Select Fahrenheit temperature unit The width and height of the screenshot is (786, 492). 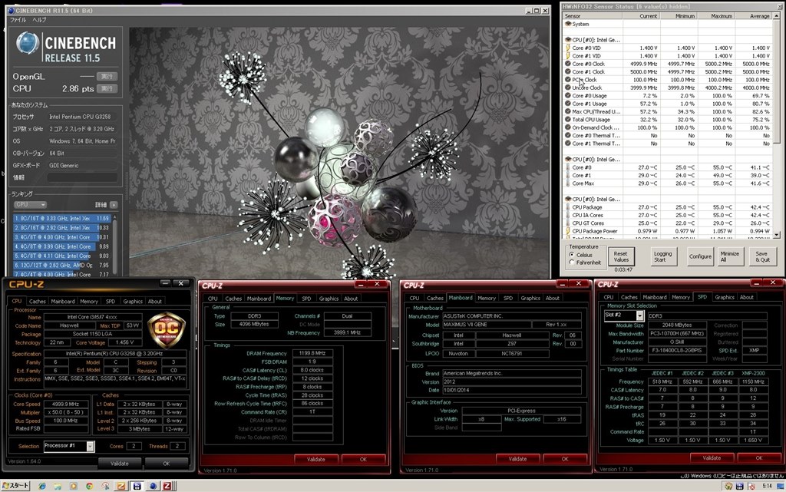coord(572,262)
